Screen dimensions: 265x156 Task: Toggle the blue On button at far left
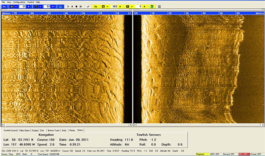point(4,6)
